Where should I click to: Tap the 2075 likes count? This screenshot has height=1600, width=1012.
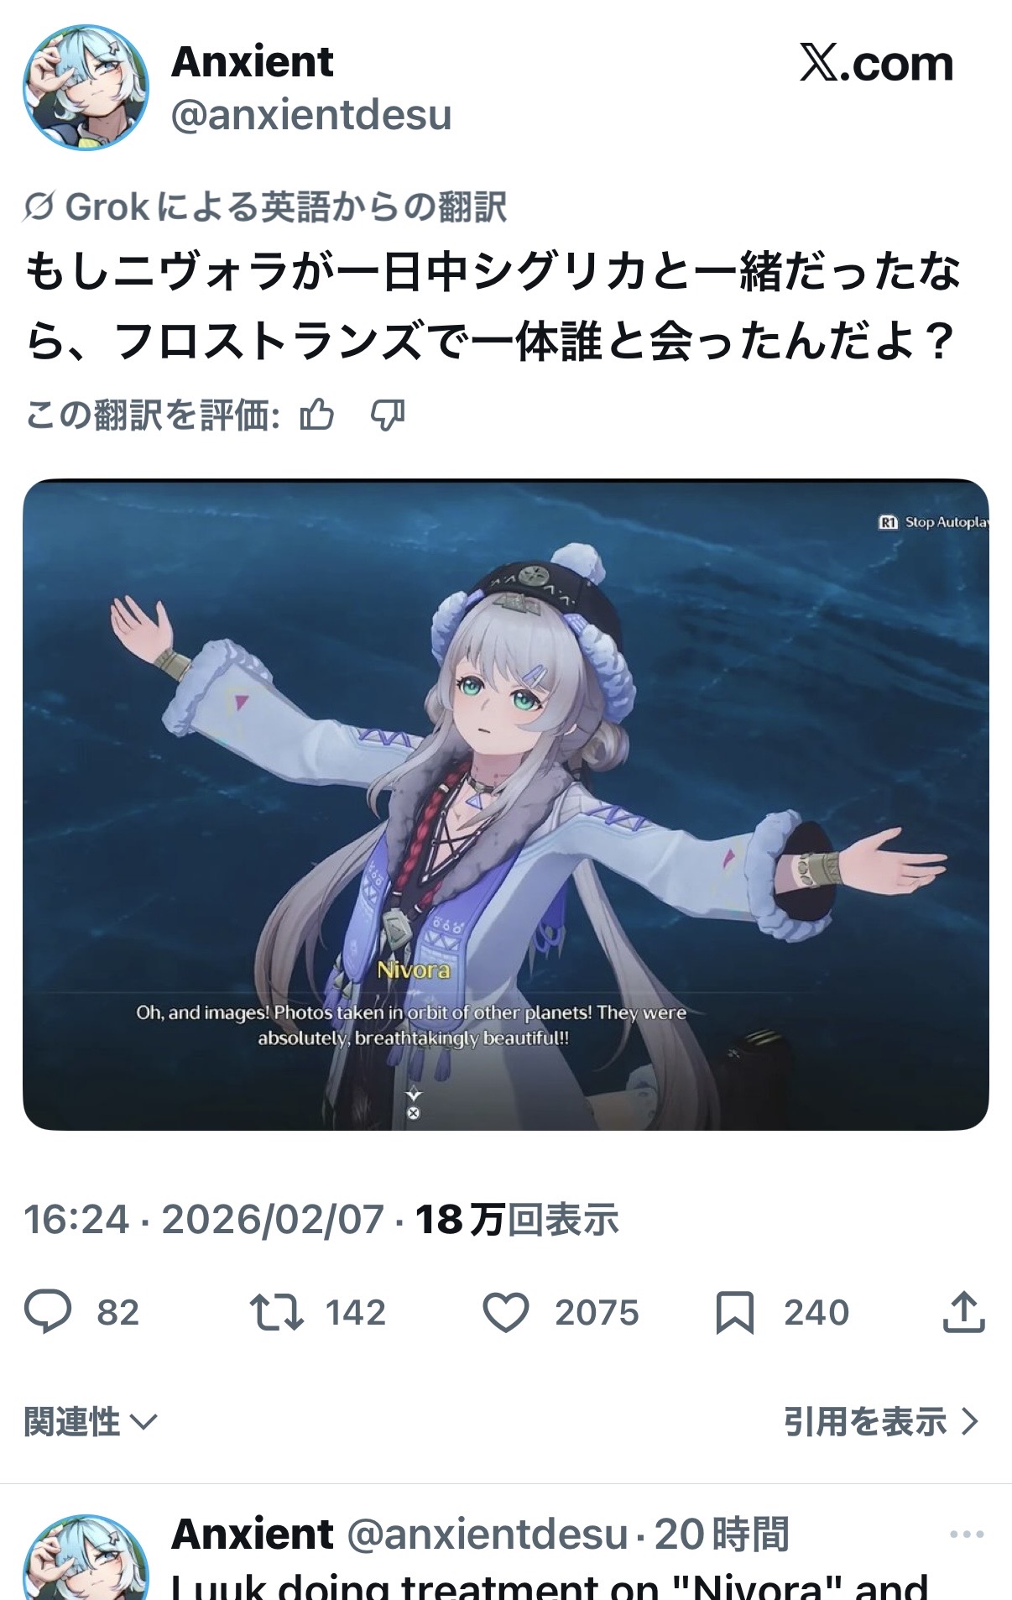(x=597, y=1312)
